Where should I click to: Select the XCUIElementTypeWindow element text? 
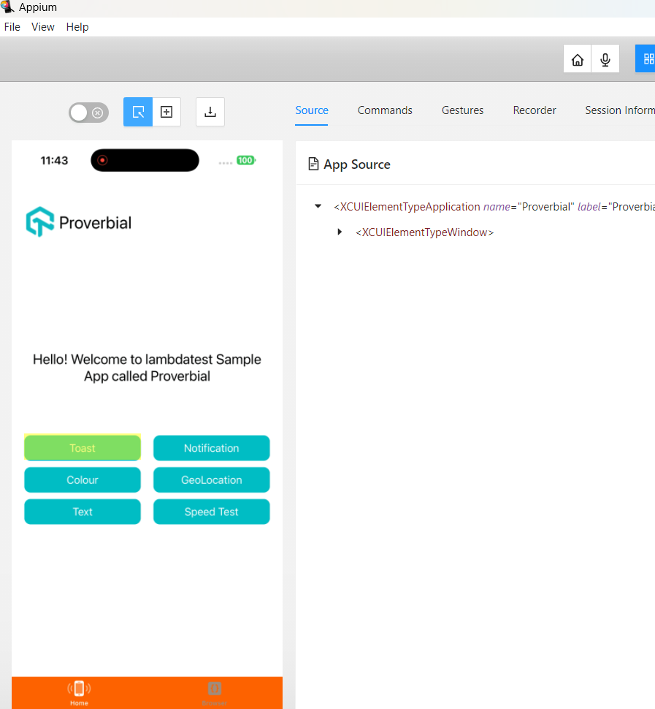(x=424, y=232)
